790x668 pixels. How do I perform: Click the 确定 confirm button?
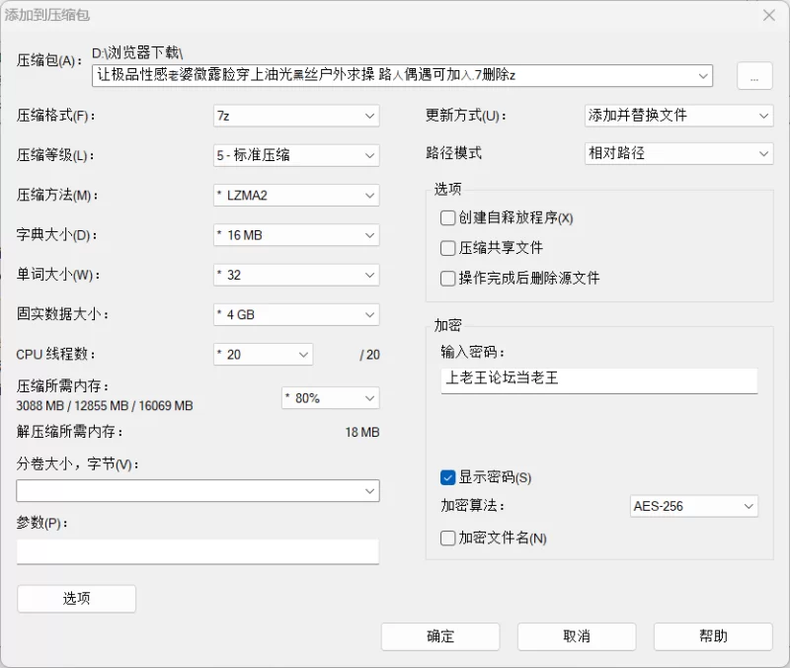click(x=440, y=636)
